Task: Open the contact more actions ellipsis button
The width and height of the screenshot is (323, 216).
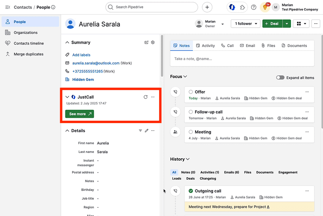Action: (x=315, y=24)
